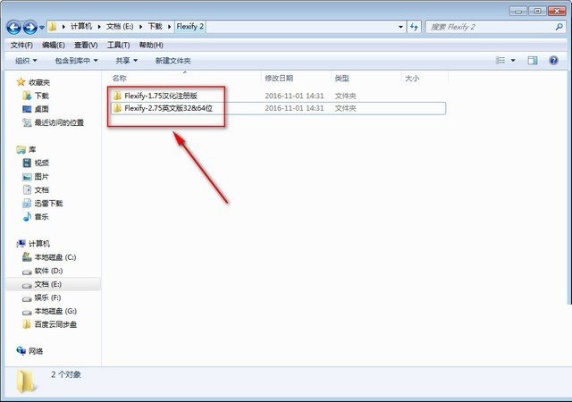The height and width of the screenshot is (402, 572).
Task: Expand arrow after 下载 breadcrumb
Action: click(169, 27)
